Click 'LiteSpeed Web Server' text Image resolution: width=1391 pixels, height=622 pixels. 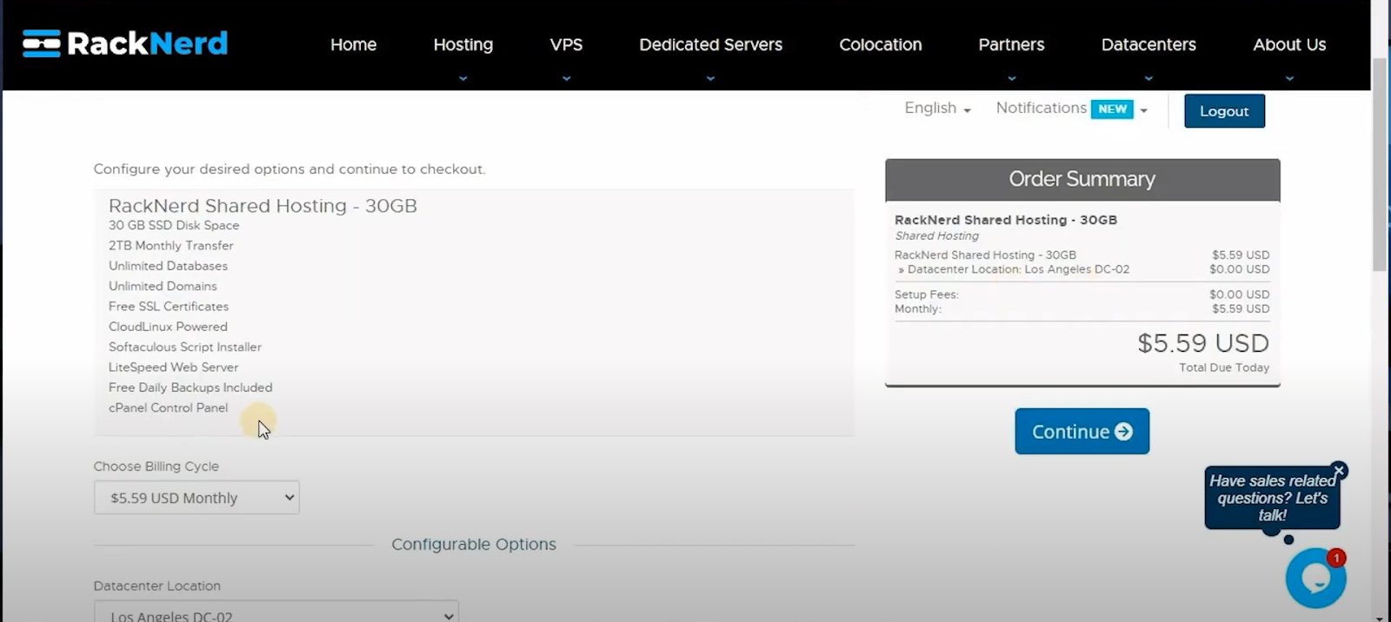click(x=173, y=367)
